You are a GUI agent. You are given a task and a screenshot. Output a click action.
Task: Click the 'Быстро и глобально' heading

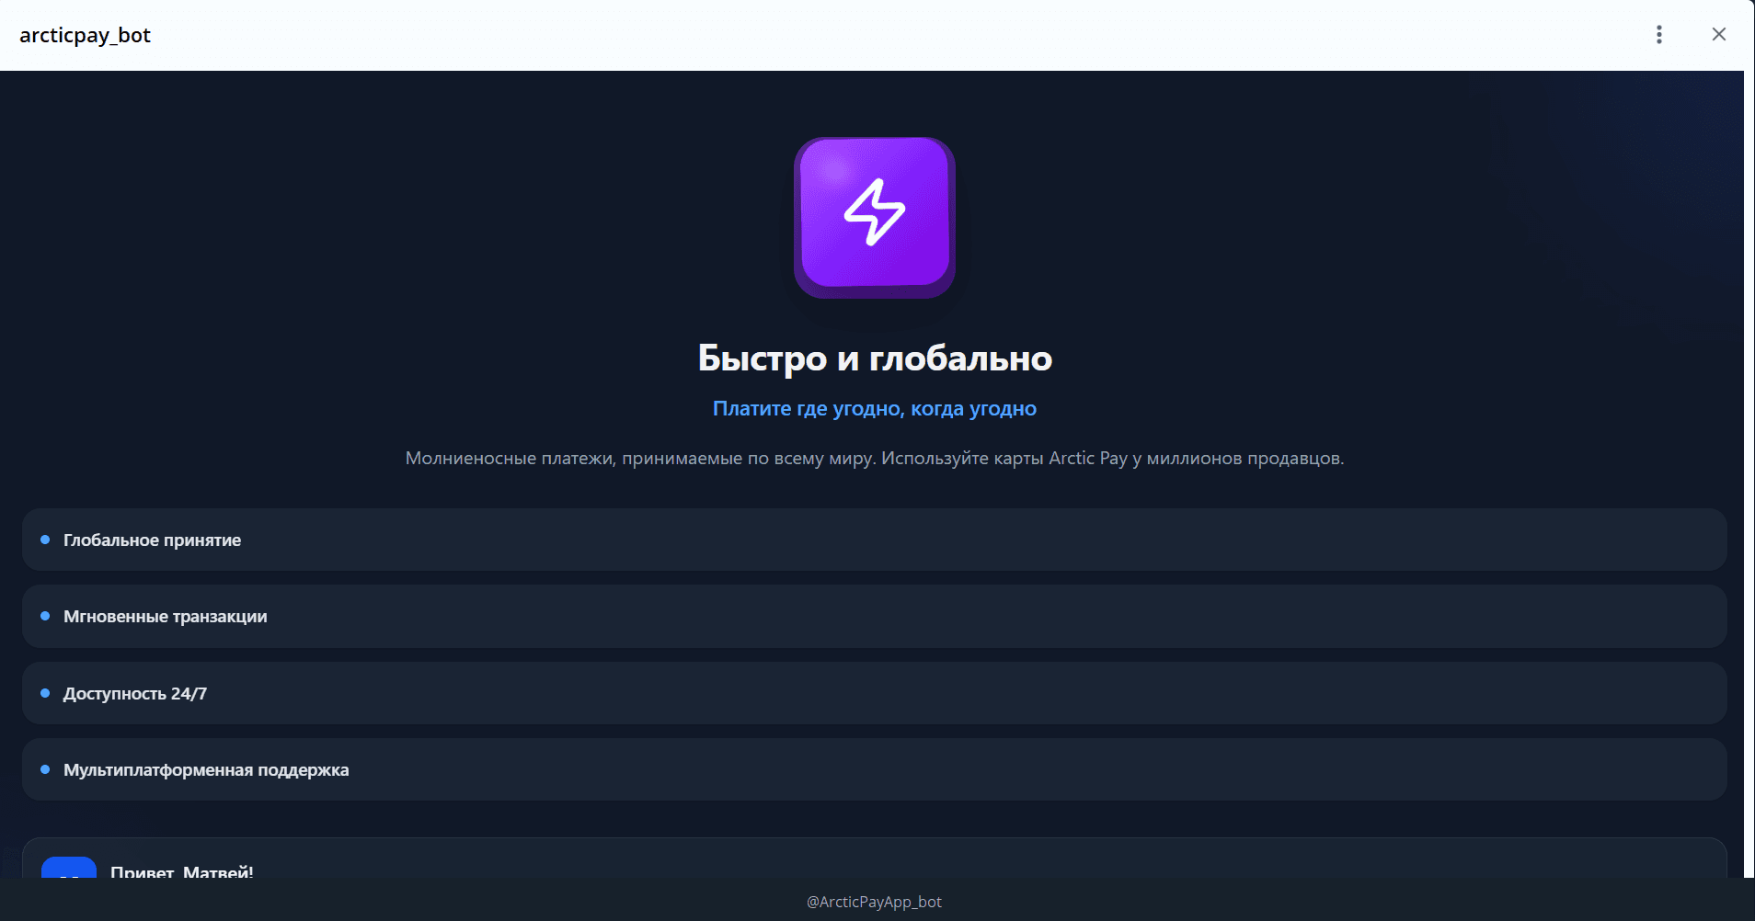click(875, 358)
